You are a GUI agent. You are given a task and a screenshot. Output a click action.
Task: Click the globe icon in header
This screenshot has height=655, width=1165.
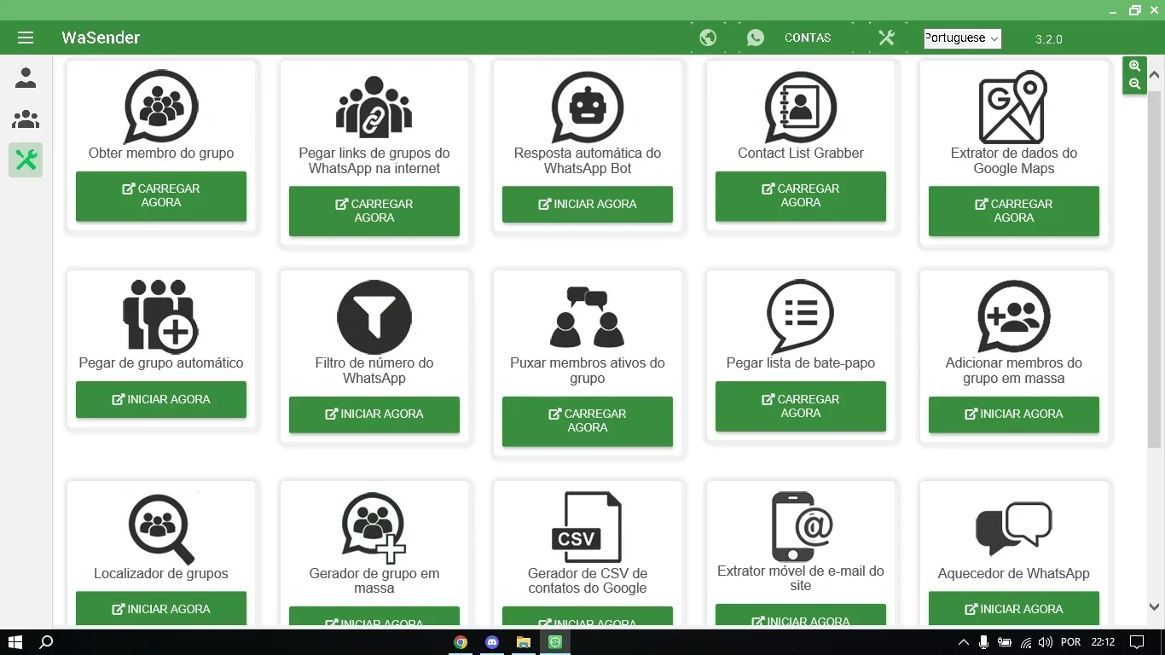click(708, 38)
